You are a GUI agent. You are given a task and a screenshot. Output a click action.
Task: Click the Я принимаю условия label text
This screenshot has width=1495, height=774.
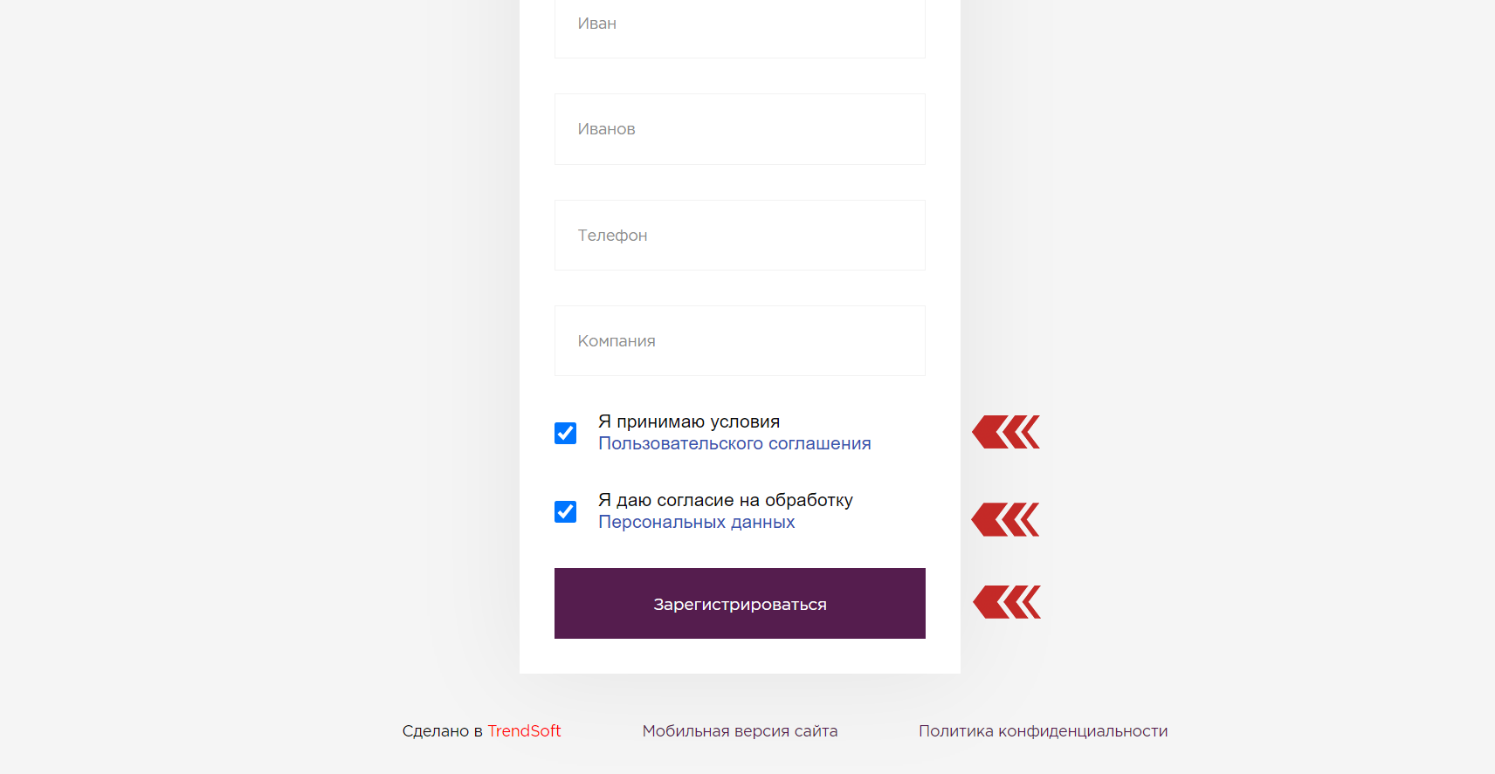(689, 421)
